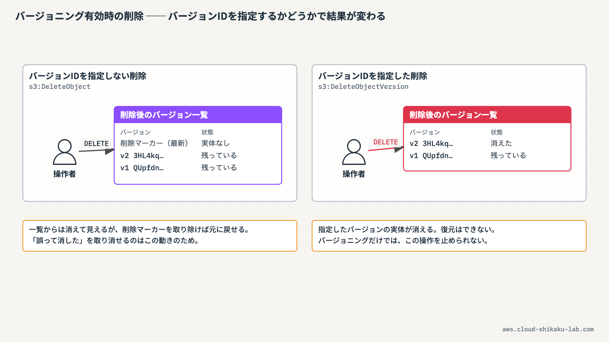Click the 実体なし status cell
The width and height of the screenshot is (609, 342).
coord(215,143)
